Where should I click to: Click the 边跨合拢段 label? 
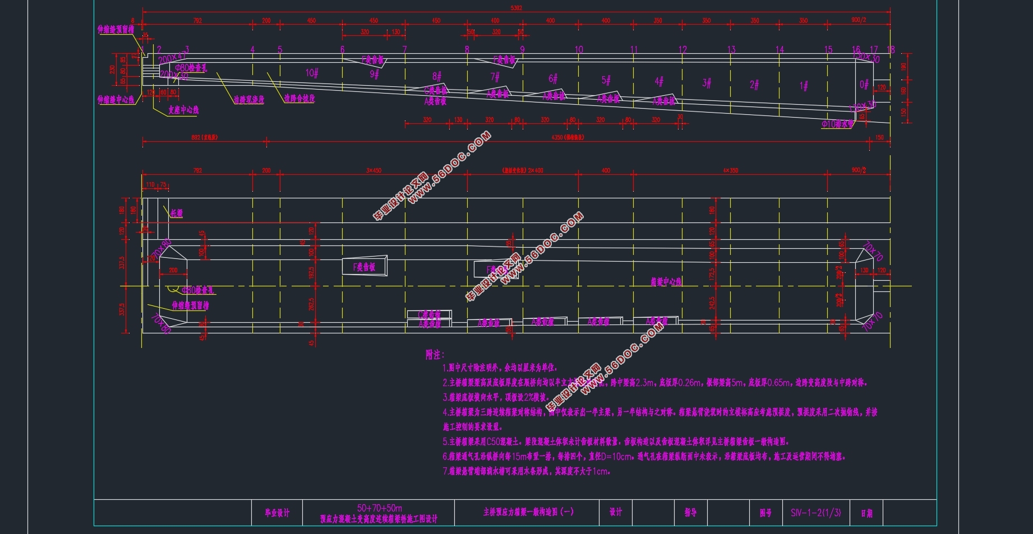[x=299, y=99]
